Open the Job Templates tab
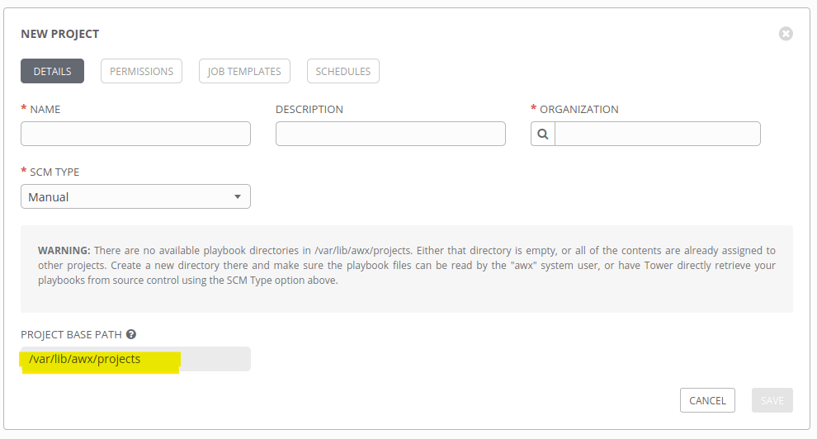Viewport: 817px width, 439px height. coord(244,72)
